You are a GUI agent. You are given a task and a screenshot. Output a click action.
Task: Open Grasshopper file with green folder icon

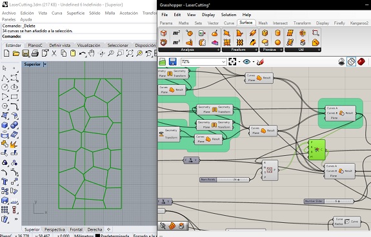tap(163, 62)
